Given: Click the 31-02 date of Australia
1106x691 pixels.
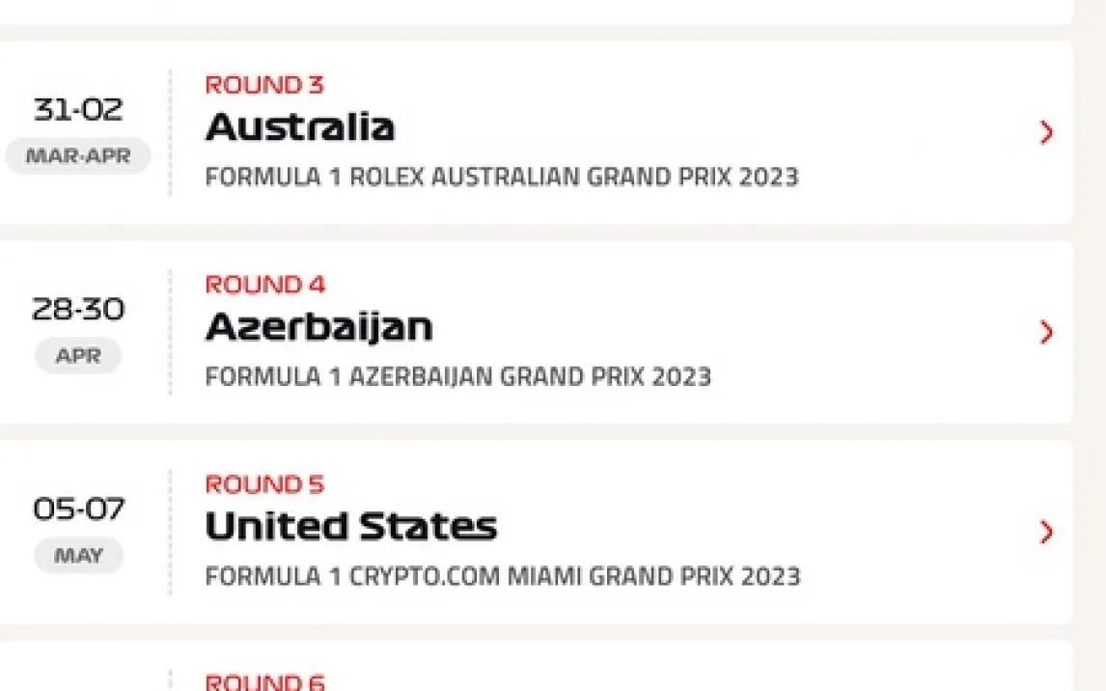Looking at the screenshot, I should point(78,110).
